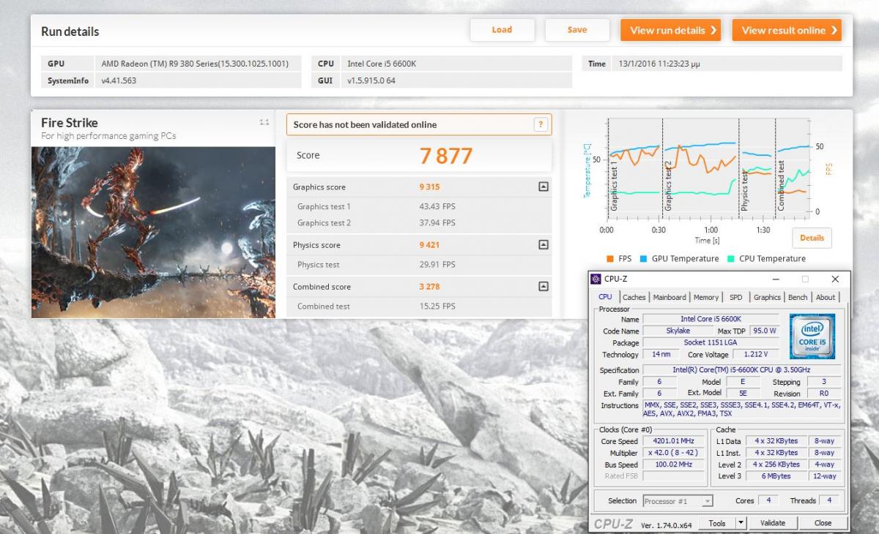Screen dimensions: 879x534
Task: Switch to the Caches tab in CPU-Z
Action: tap(634, 297)
